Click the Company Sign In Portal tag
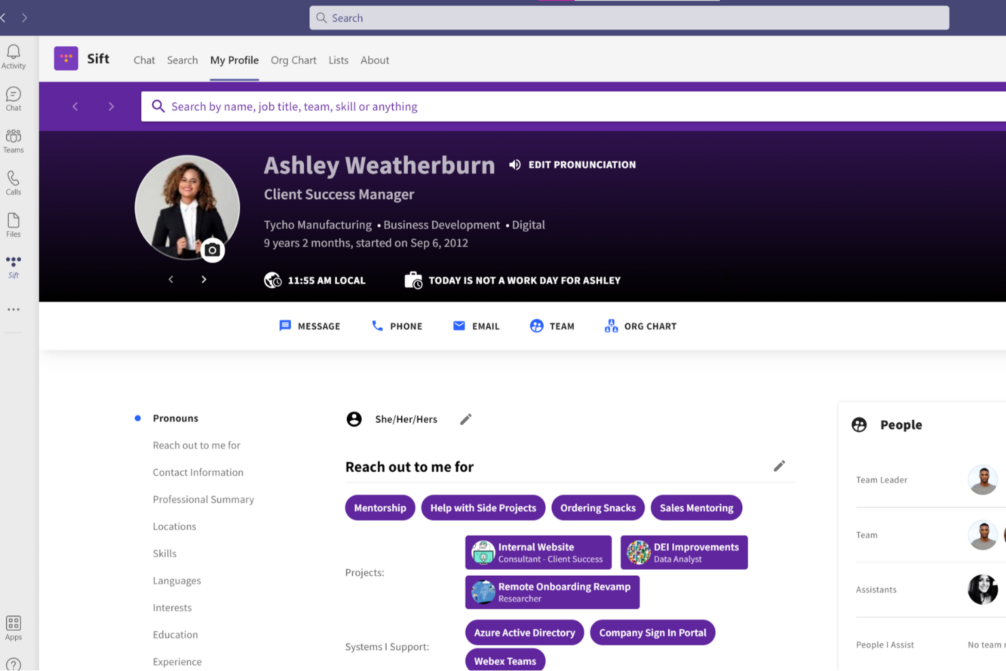Viewport: 1006px width, 671px height. (x=653, y=632)
